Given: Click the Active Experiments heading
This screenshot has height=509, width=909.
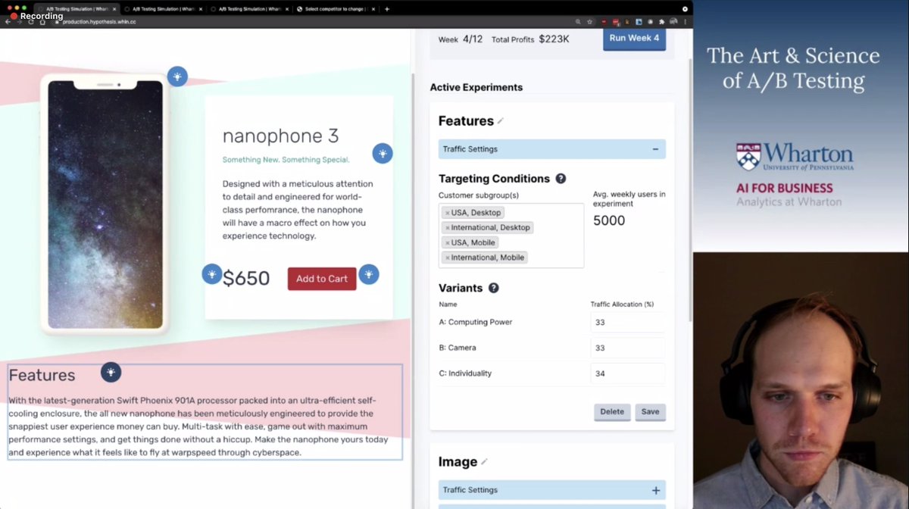Looking at the screenshot, I should point(476,87).
